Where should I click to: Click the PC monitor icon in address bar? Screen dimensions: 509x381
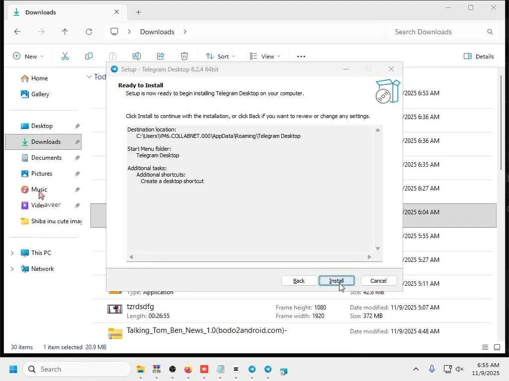(114, 32)
